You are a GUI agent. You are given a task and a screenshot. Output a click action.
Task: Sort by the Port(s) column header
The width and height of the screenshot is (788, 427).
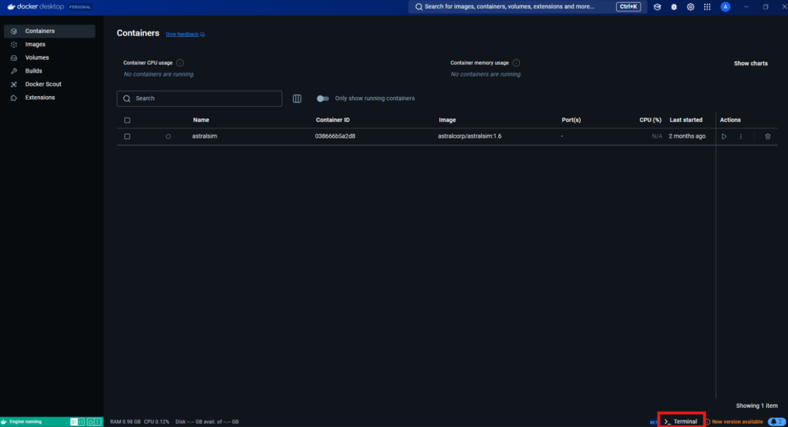pos(571,120)
